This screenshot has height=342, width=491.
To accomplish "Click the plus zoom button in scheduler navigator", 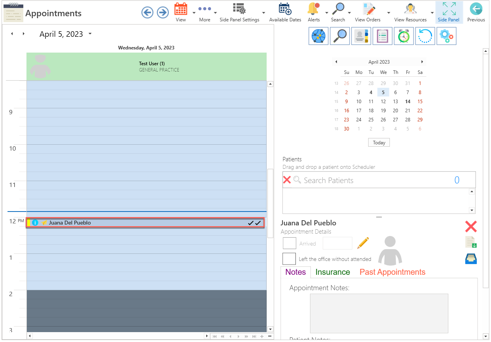I will point(261,336).
